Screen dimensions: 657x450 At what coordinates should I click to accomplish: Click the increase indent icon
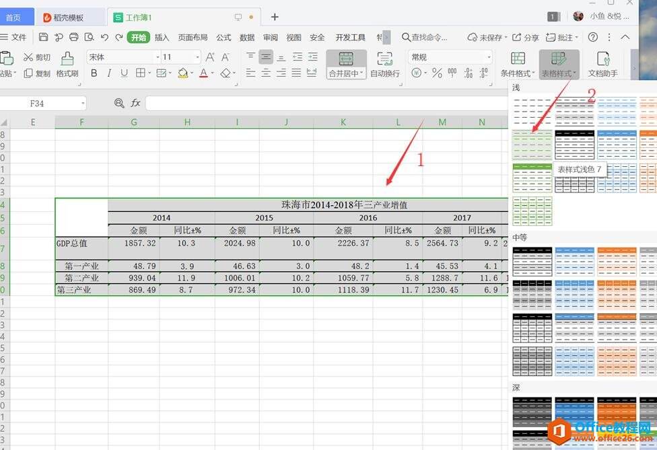312,57
